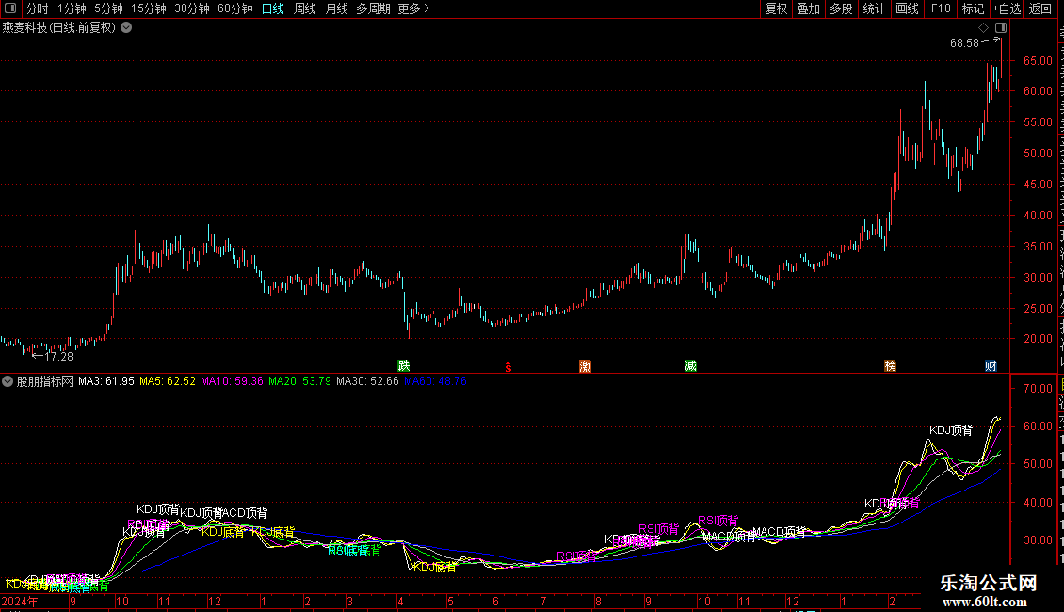Viewport: 1064px width, 612px height.
Task: Activate the 画线 drawing tool
Action: coord(907,8)
